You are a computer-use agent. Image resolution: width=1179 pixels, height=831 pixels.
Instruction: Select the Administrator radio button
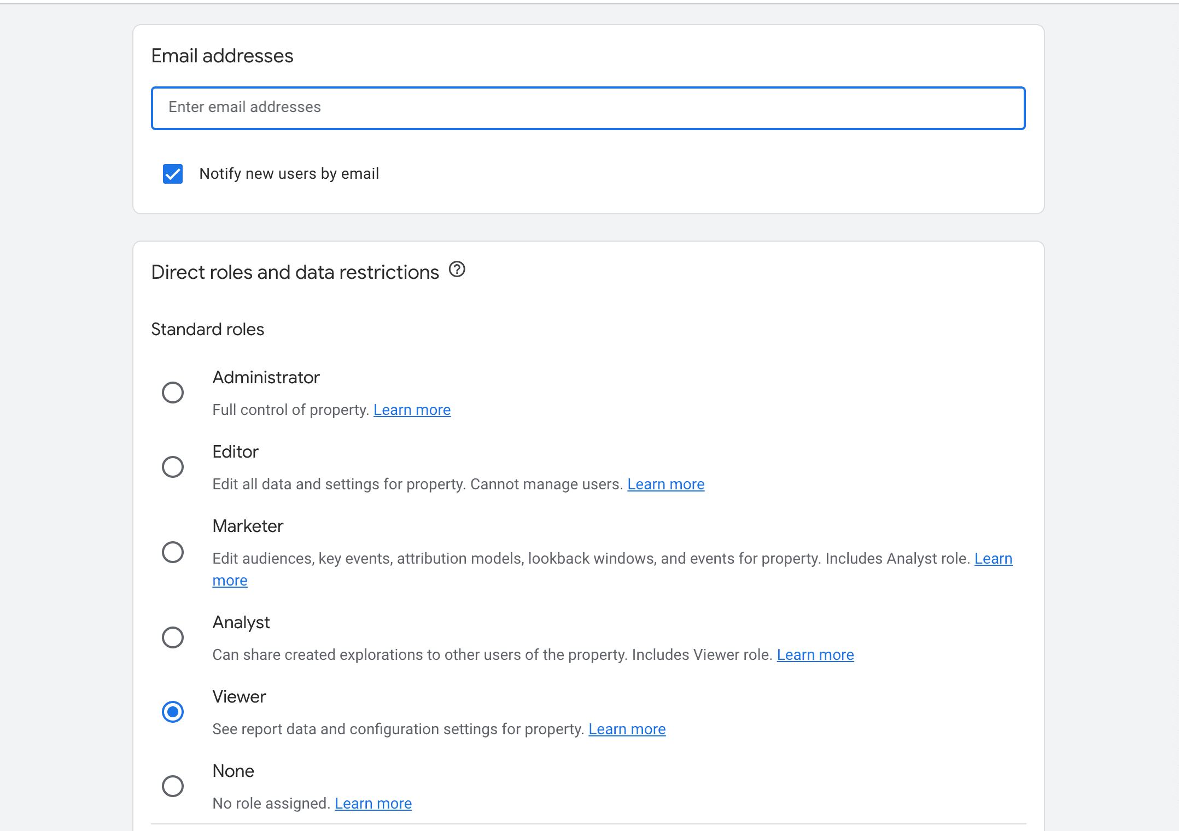click(x=173, y=392)
